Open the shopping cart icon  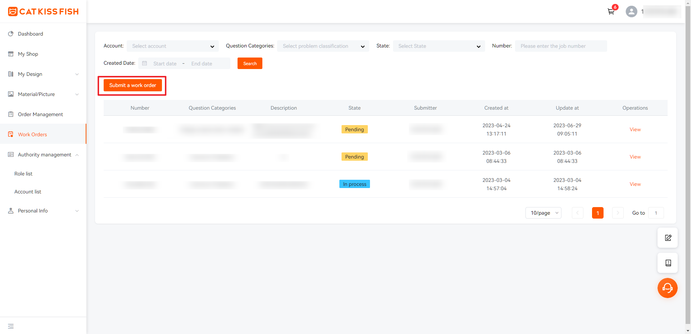[x=611, y=12]
